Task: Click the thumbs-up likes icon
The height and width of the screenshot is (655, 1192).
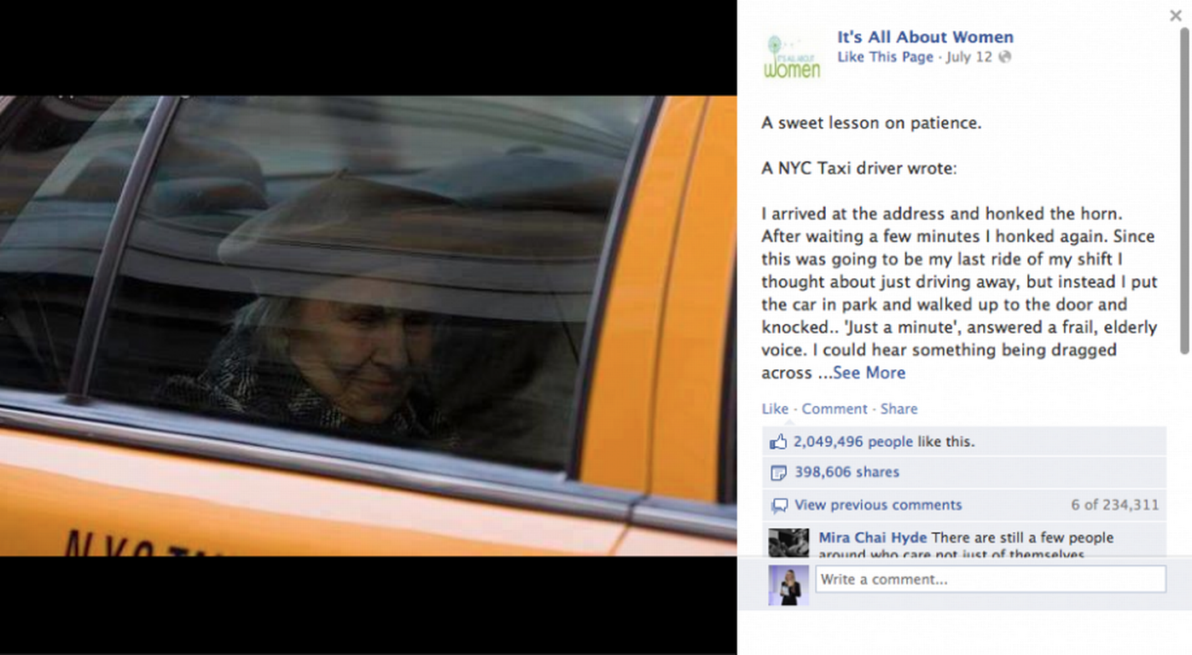Action: (778, 442)
